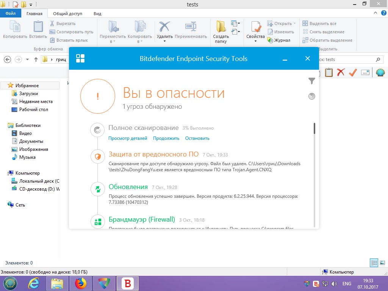Switch to the Общий доступ ribbon tab

tap(67, 14)
